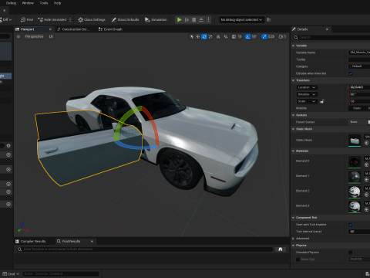Image resolution: width=370 pixels, height=278 pixels.
Task: Click the Variable Name input field
Action: tap(359, 53)
